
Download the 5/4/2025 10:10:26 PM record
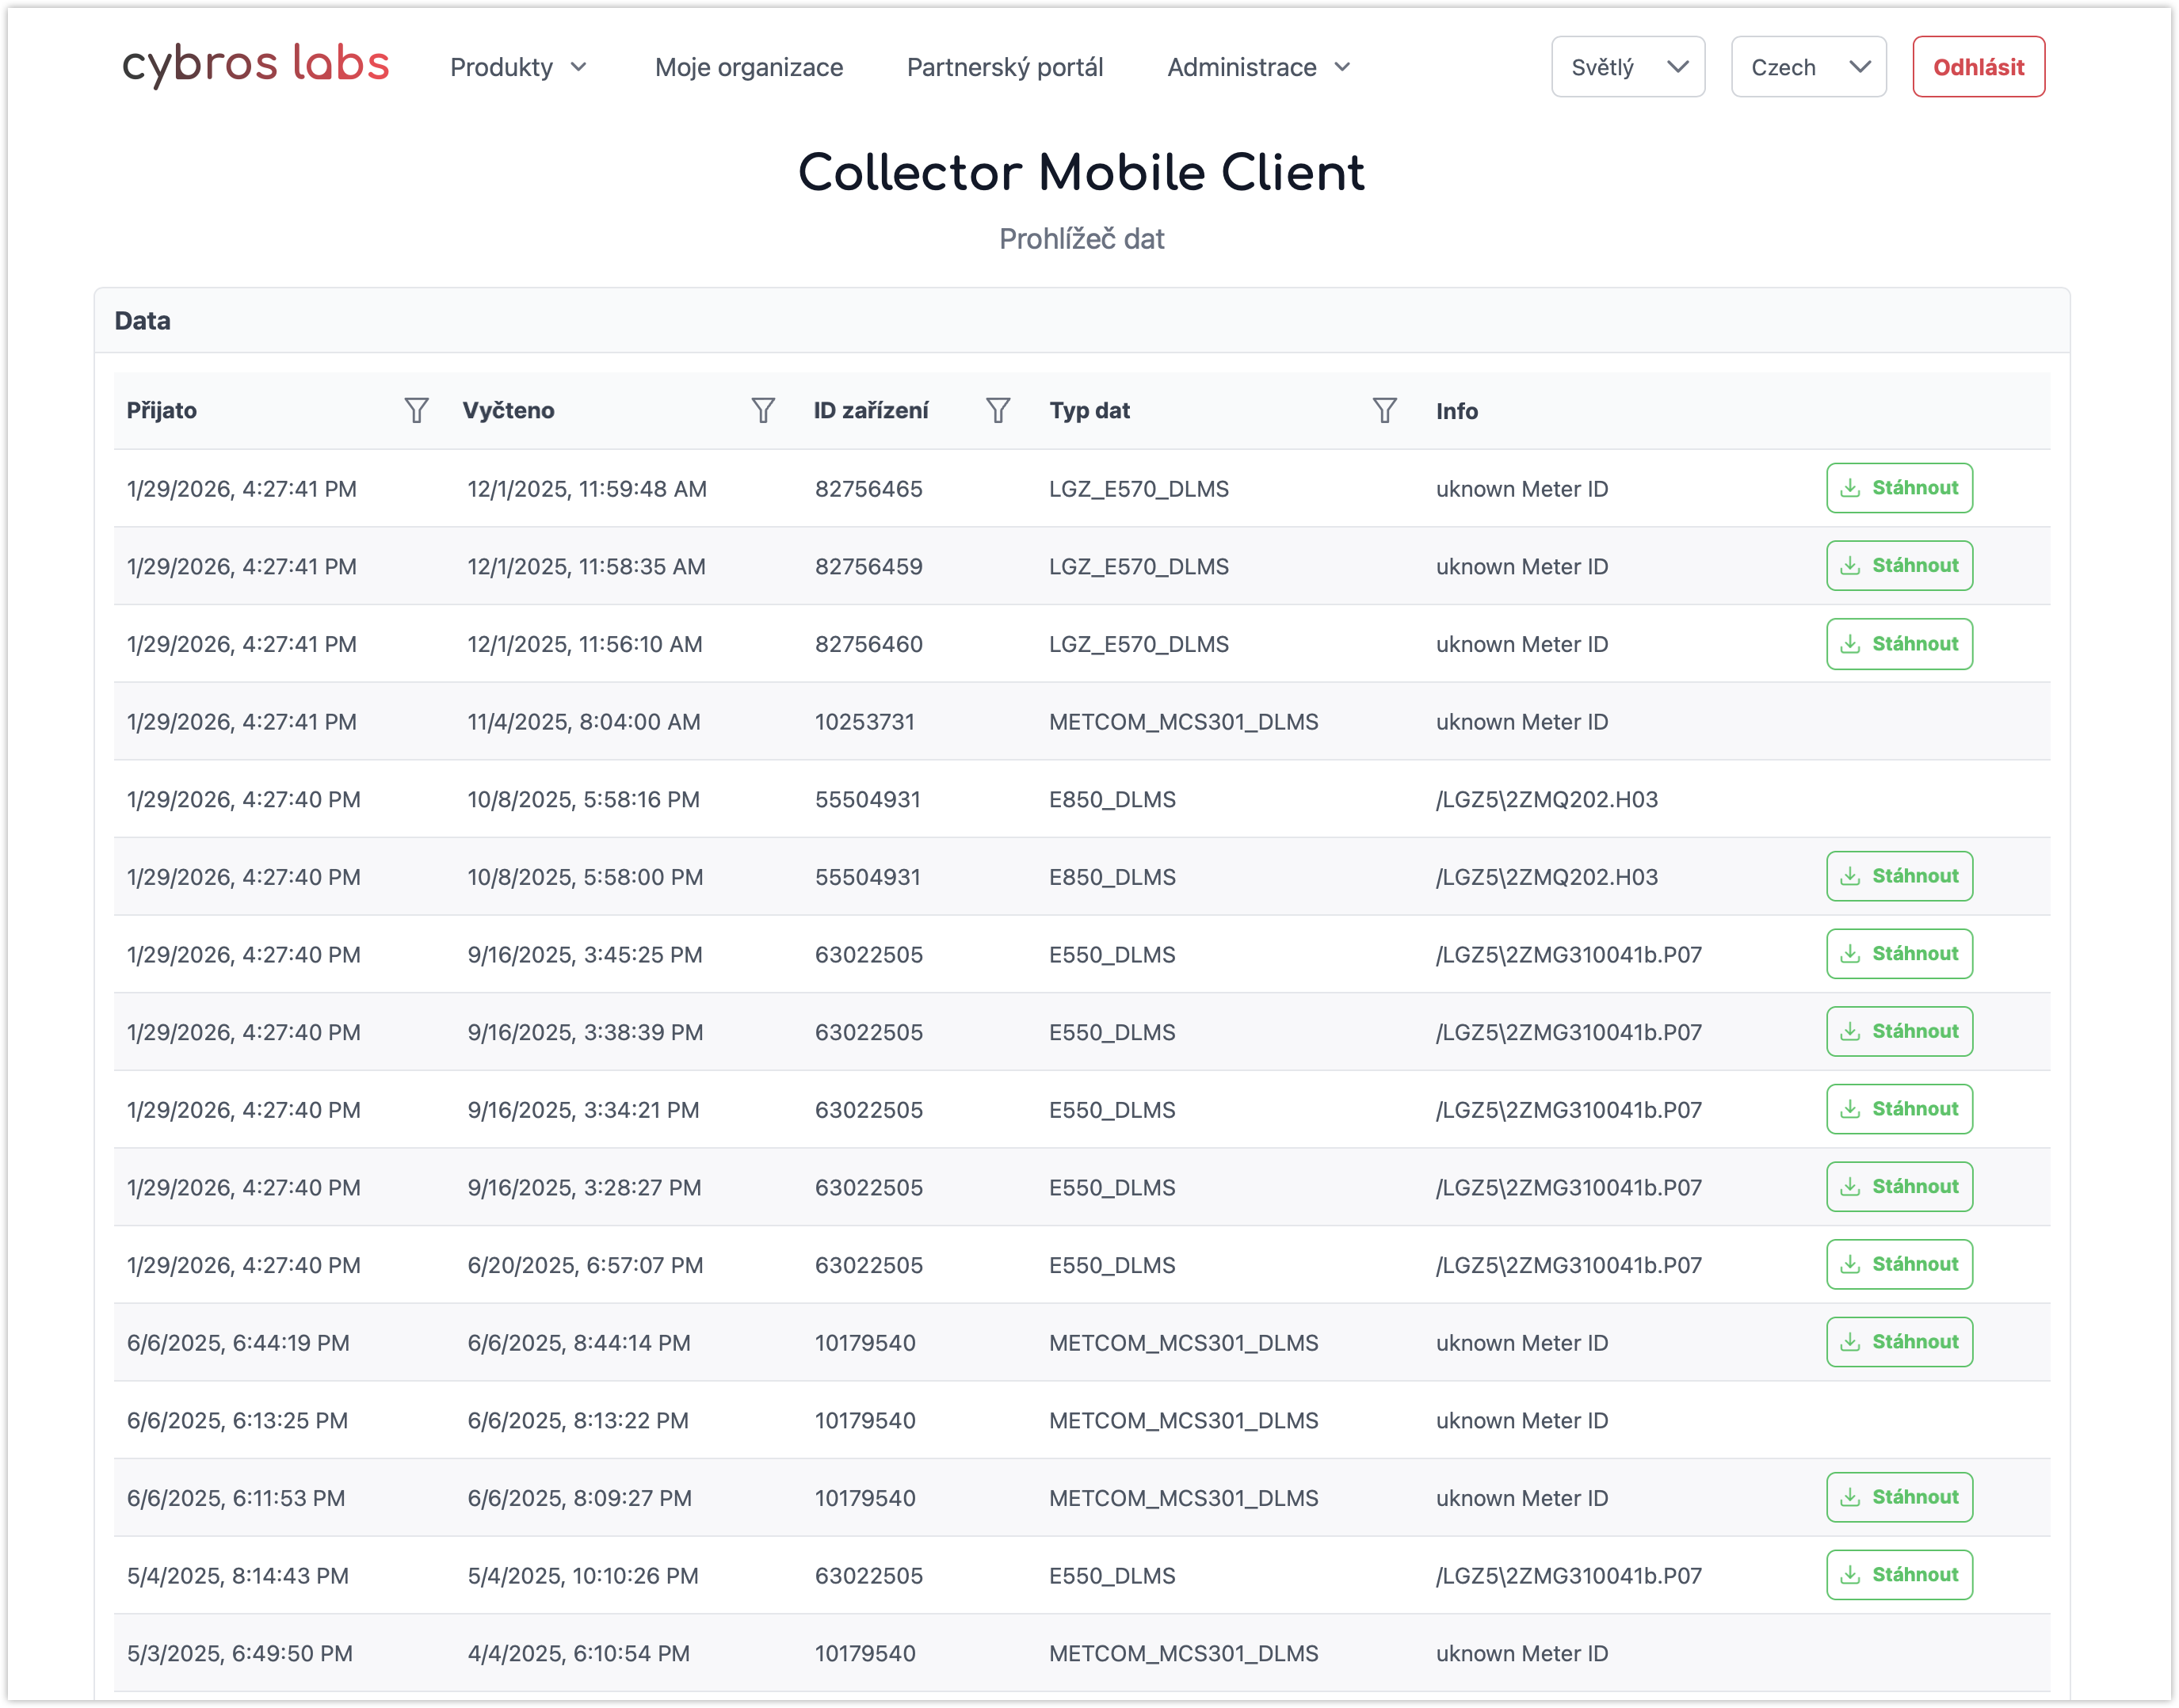pyautogui.click(x=1898, y=1575)
